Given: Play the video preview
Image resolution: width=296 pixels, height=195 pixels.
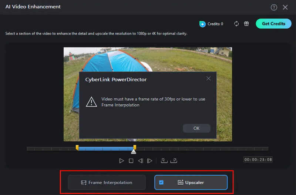Looking at the screenshot, I should [122, 161].
